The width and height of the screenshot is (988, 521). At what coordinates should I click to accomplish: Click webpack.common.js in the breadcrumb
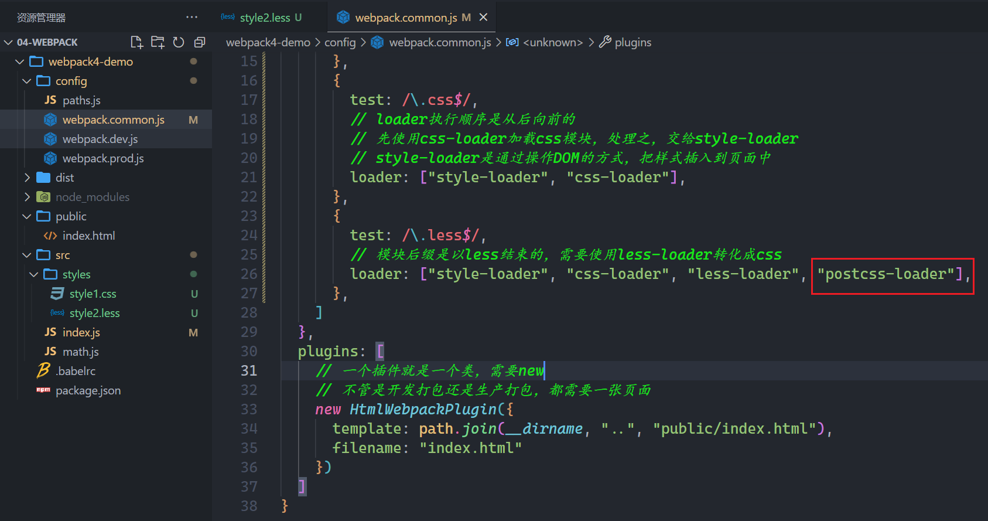click(440, 42)
